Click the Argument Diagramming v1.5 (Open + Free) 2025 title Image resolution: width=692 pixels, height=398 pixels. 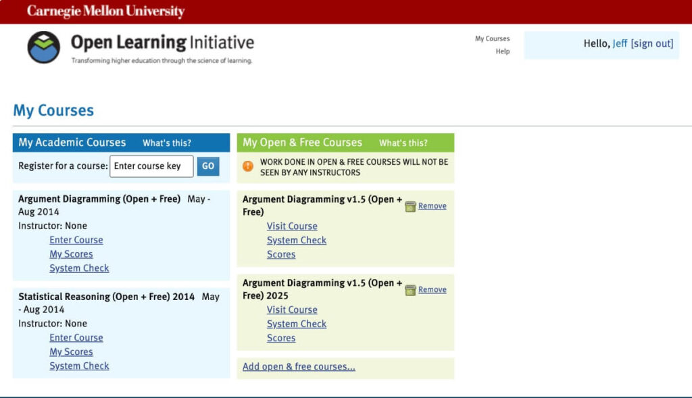322,289
